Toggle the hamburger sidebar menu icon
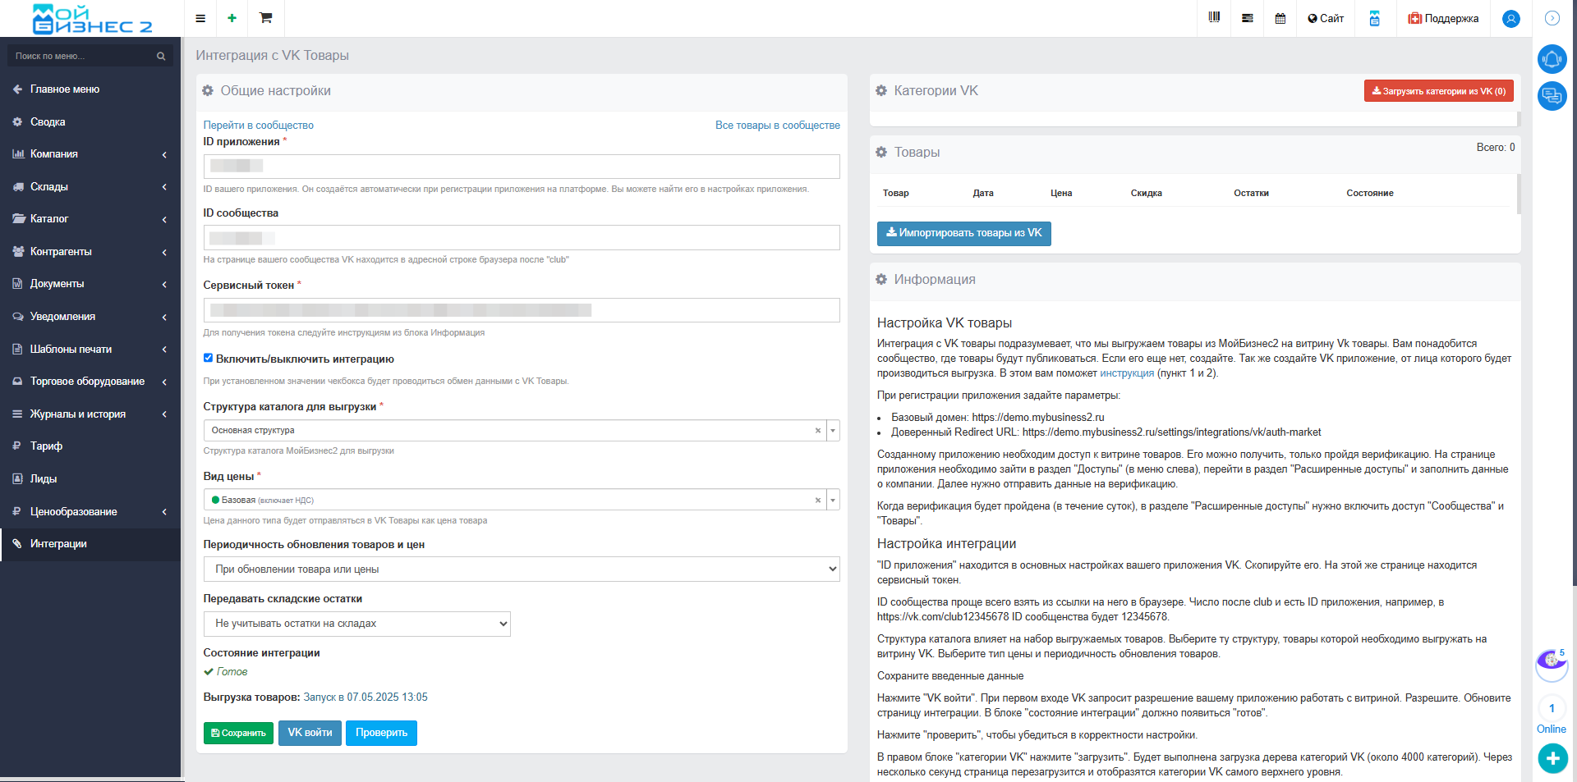The width and height of the screenshot is (1577, 782). point(200,18)
